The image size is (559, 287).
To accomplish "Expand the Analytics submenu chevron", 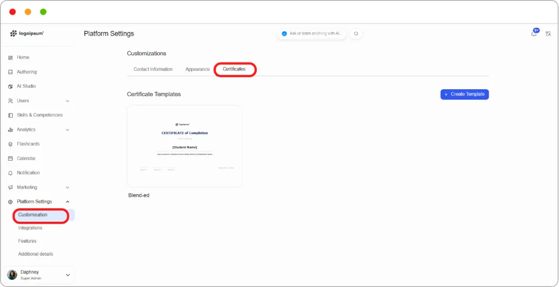I will coord(67,130).
